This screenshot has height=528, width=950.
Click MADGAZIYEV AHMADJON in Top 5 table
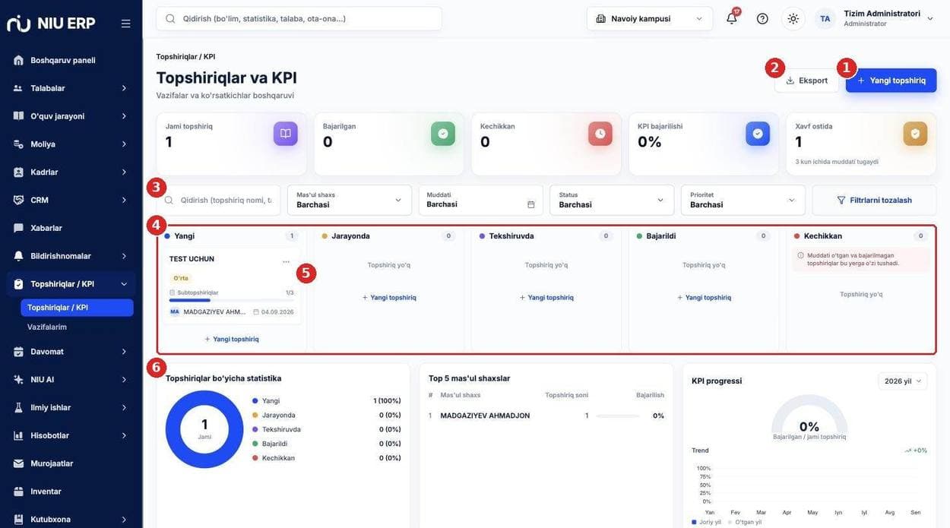485,416
